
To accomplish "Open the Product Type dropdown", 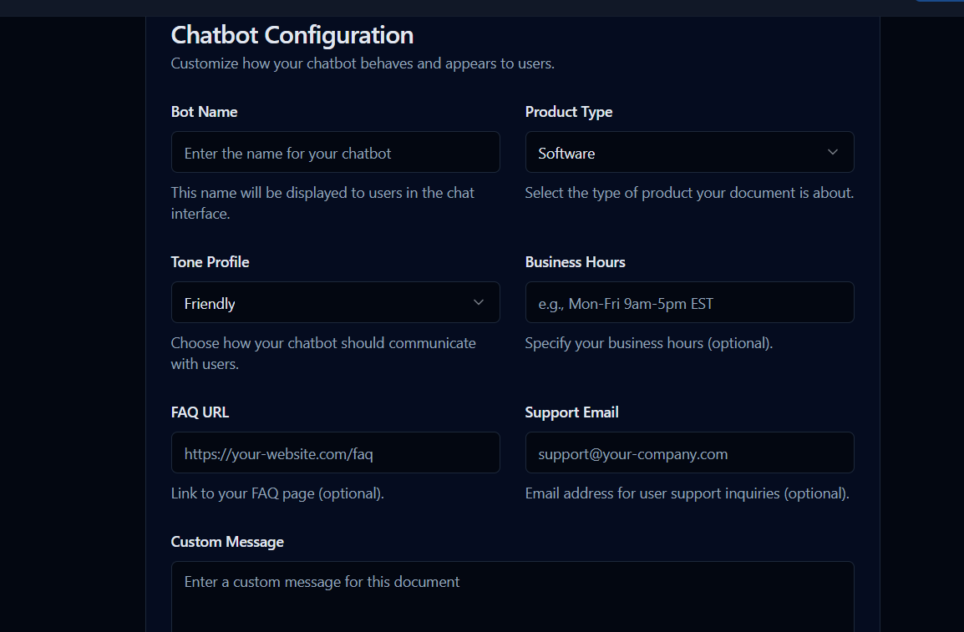I will (x=689, y=152).
